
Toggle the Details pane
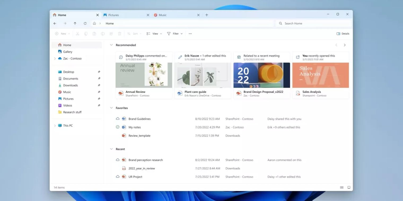click(343, 34)
